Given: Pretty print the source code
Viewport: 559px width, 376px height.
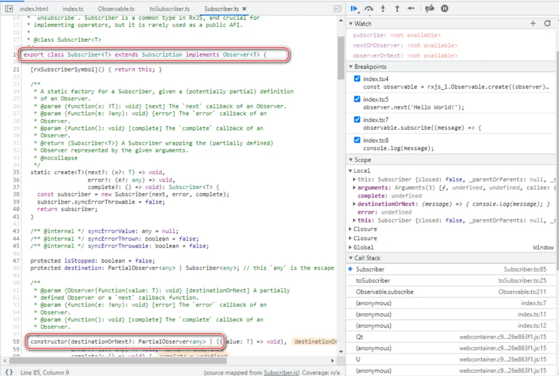Looking at the screenshot, I should coord(9,372).
